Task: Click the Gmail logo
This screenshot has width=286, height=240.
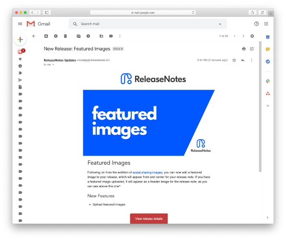Action: tap(38, 24)
